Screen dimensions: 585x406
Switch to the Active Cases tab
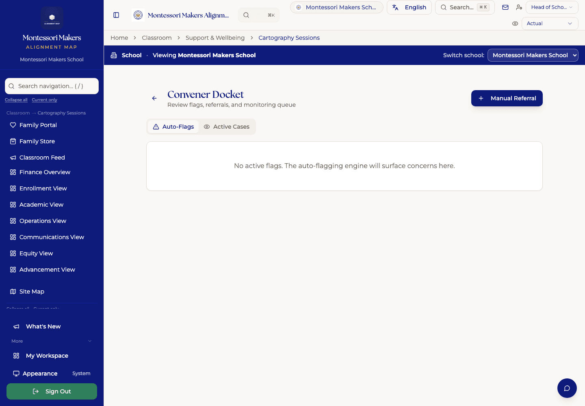pos(227,127)
